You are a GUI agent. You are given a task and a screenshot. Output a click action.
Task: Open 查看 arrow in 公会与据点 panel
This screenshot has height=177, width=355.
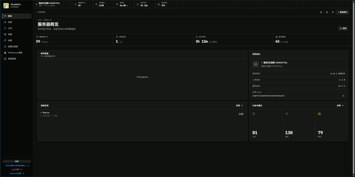[x=340, y=106]
